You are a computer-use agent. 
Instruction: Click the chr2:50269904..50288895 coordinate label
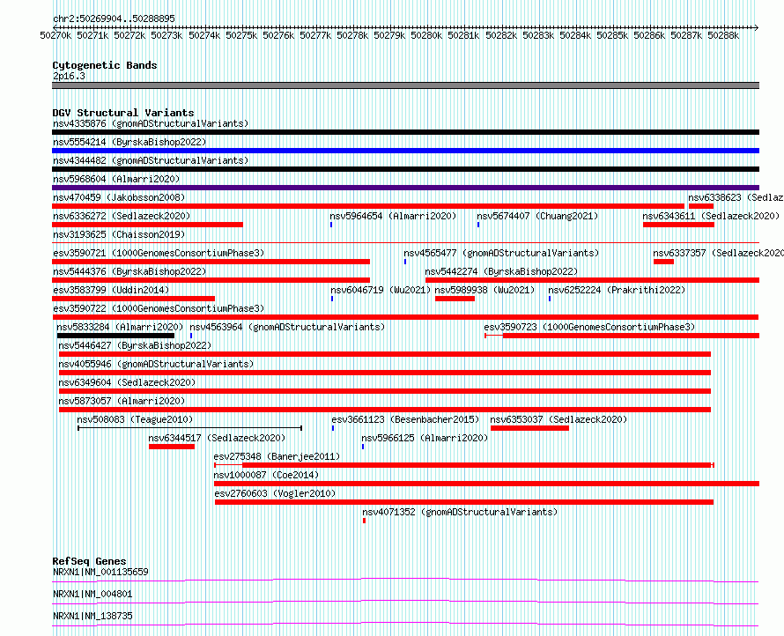point(114,18)
